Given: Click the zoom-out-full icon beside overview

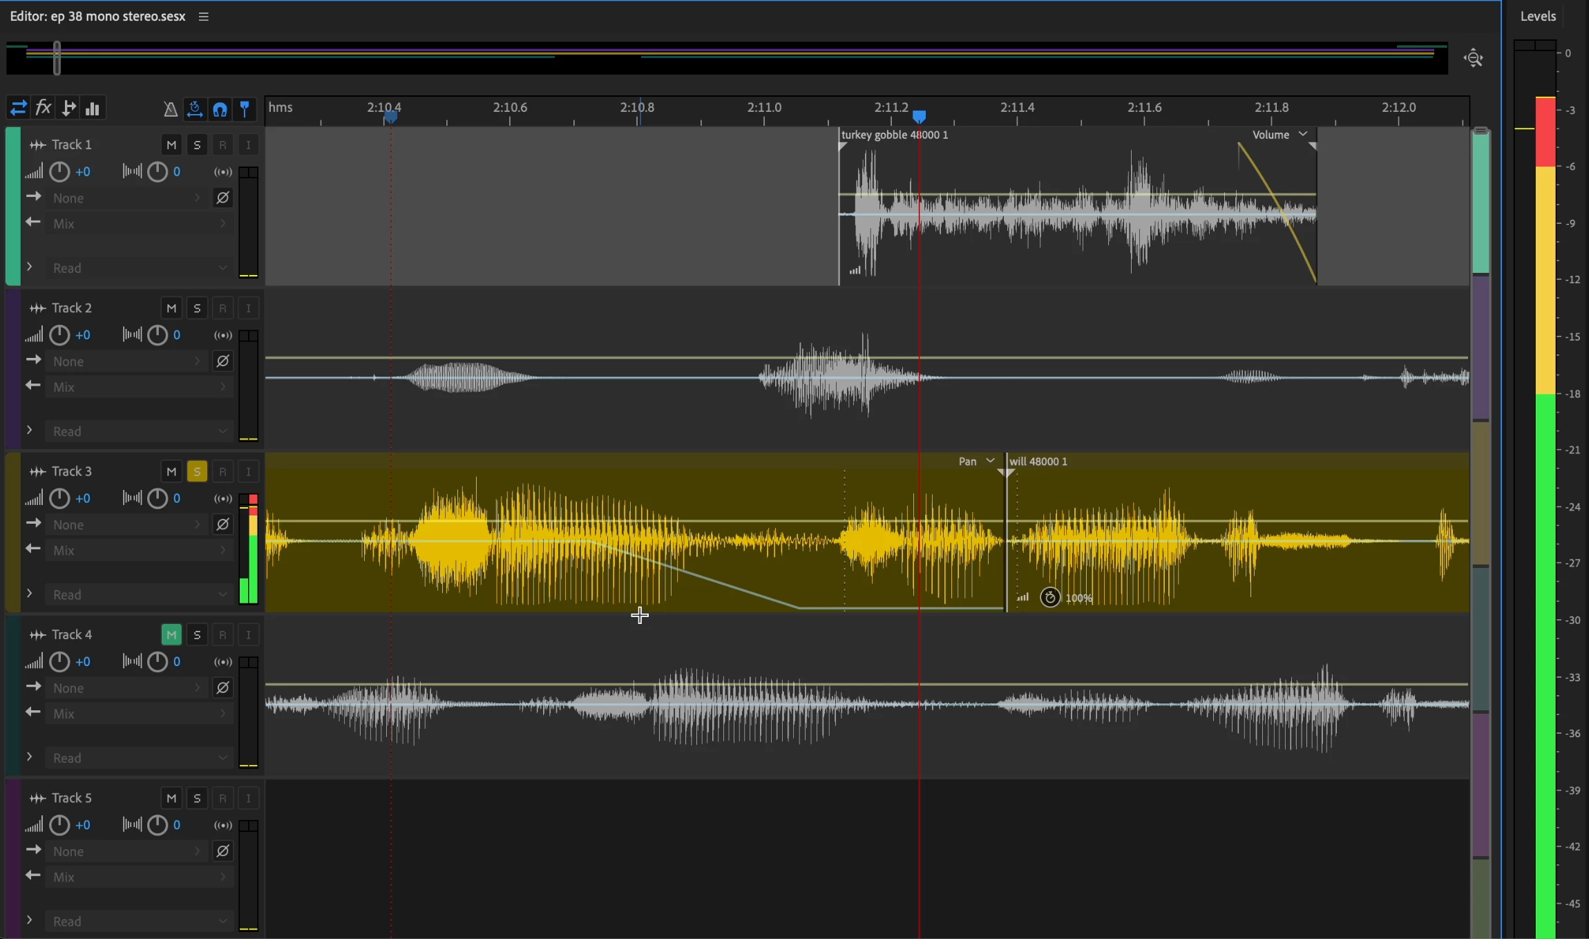Looking at the screenshot, I should pyautogui.click(x=1473, y=58).
